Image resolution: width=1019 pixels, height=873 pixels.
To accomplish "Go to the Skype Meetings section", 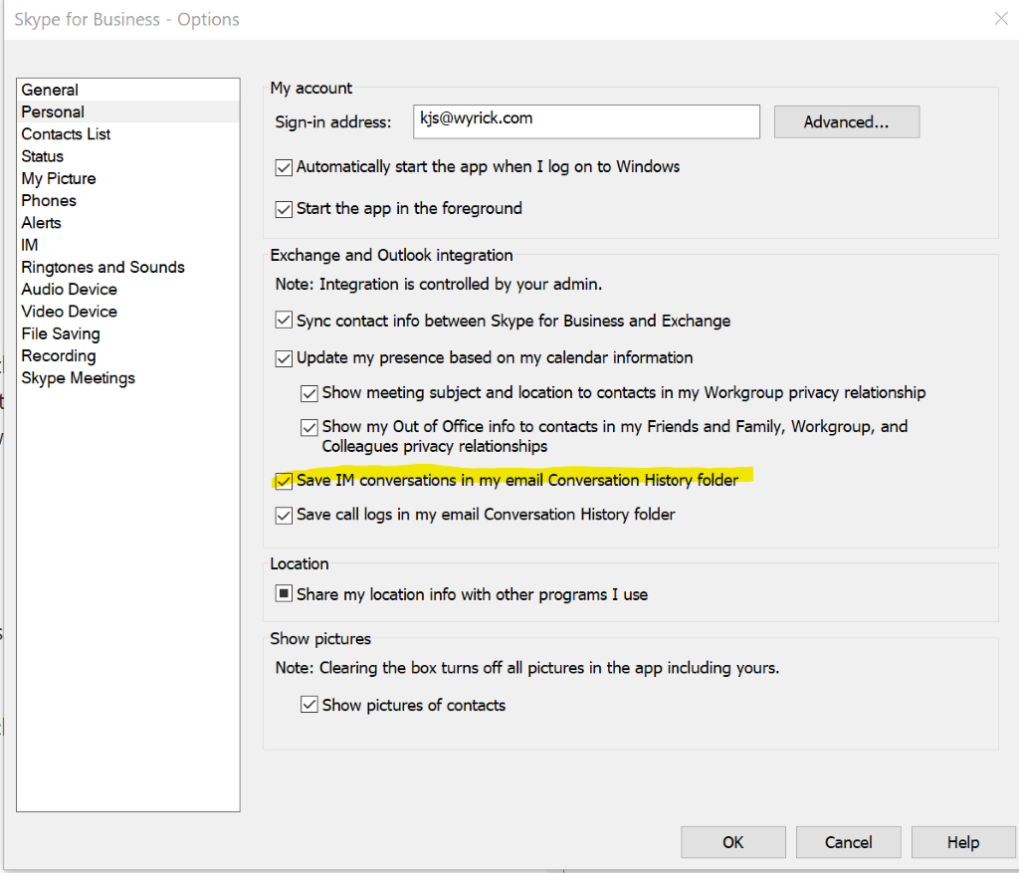I will [78, 377].
